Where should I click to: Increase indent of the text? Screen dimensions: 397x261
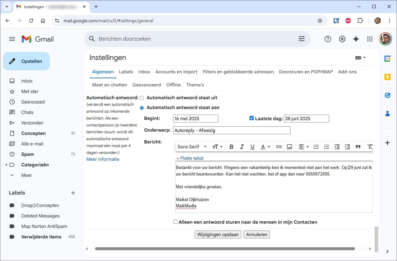point(347,147)
